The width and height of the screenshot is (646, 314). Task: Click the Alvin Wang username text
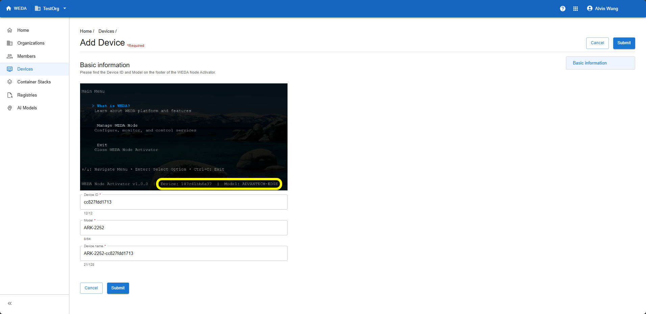(x=606, y=8)
